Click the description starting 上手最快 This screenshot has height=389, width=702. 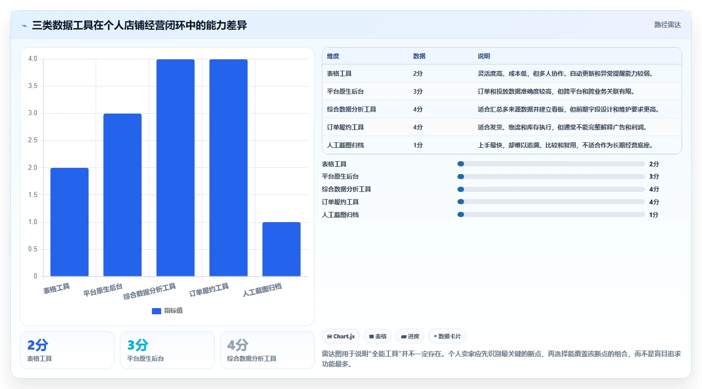click(565, 145)
